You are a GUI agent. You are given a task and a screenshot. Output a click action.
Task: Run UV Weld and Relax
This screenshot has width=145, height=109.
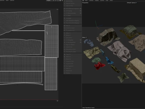[71, 13]
